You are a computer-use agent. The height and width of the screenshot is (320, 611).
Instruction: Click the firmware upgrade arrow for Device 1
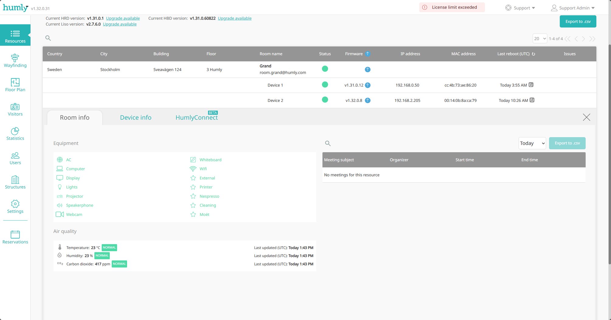[368, 85]
